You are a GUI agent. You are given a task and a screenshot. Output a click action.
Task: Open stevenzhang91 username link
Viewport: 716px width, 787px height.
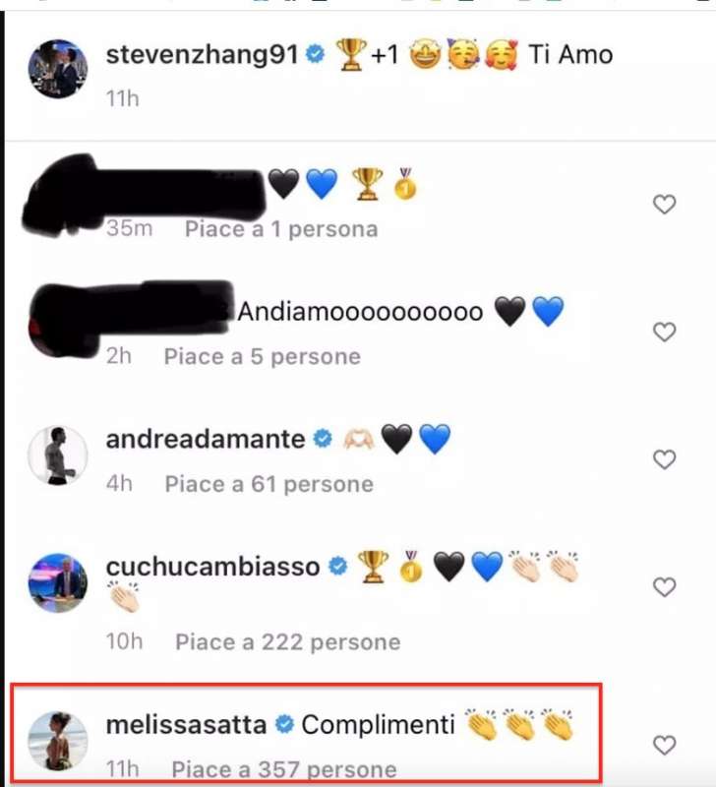point(203,54)
